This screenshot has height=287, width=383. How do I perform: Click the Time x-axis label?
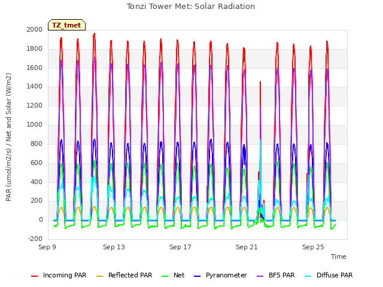[x=339, y=257]
